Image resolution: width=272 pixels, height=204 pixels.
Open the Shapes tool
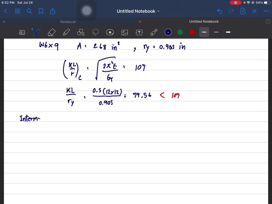click(81, 32)
